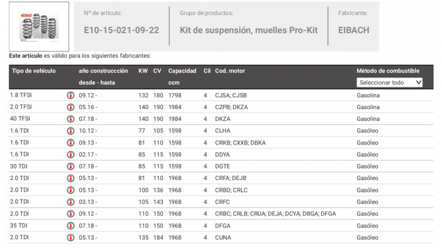View info for 2.0 TDI 105 KW row

(70, 202)
